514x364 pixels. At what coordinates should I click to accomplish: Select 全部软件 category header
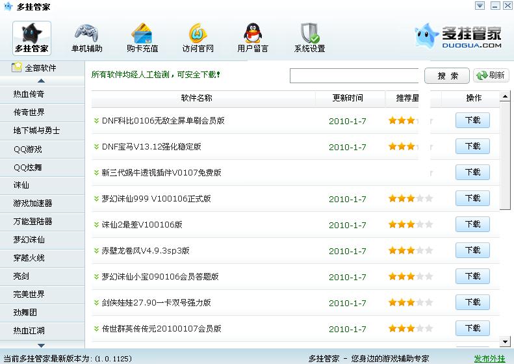42,68
